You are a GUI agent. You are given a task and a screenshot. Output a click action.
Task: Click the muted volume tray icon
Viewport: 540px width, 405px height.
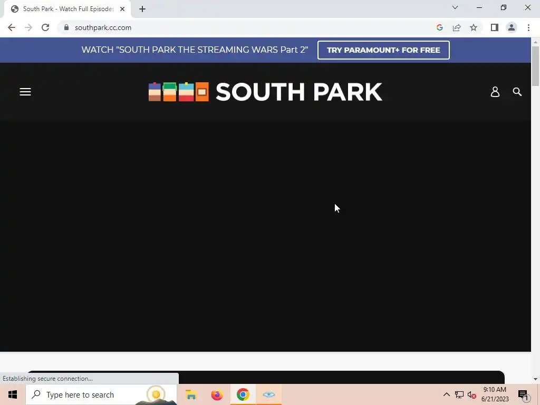point(472,395)
